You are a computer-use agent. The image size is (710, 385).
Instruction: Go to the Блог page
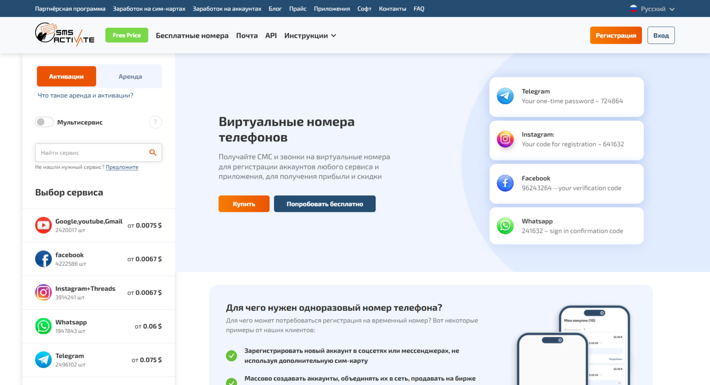pyautogui.click(x=275, y=8)
